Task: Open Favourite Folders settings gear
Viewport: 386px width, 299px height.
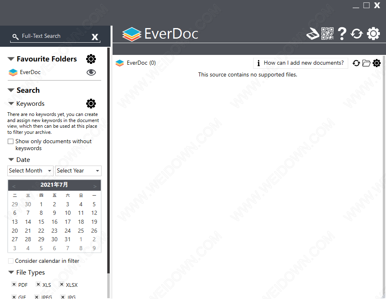Action: [x=91, y=59]
